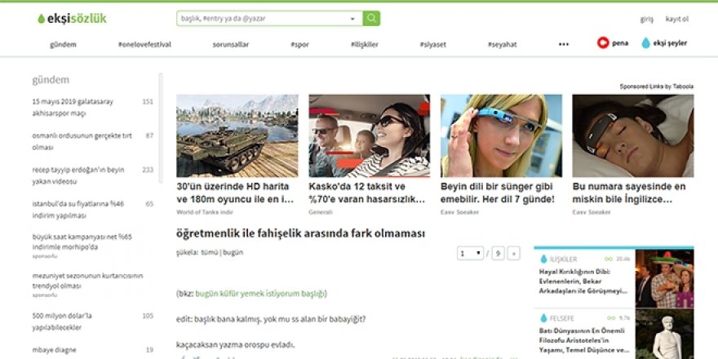The height and width of the screenshot is (359, 718).
Task: Click the green search magnifier button
Action: (371, 18)
